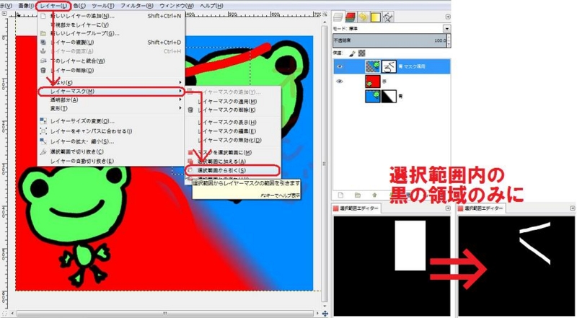This screenshot has height=318, width=577.
Task: Choose レイヤーマスクの削除(K) submenu entry
Action: click(x=232, y=110)
